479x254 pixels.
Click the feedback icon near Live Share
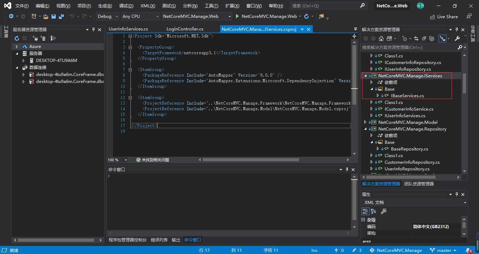469,16
